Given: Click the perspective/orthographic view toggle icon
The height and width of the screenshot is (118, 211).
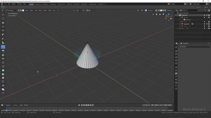Looking at the screenshot, I should coord(153,14).
